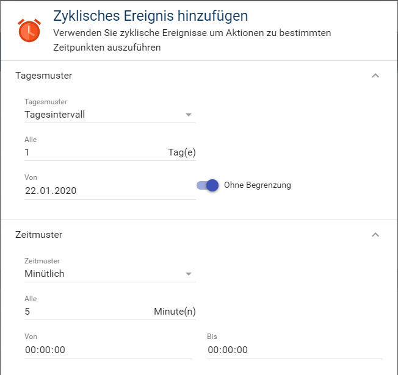Focus the day interval Alle field

[92, 152]
